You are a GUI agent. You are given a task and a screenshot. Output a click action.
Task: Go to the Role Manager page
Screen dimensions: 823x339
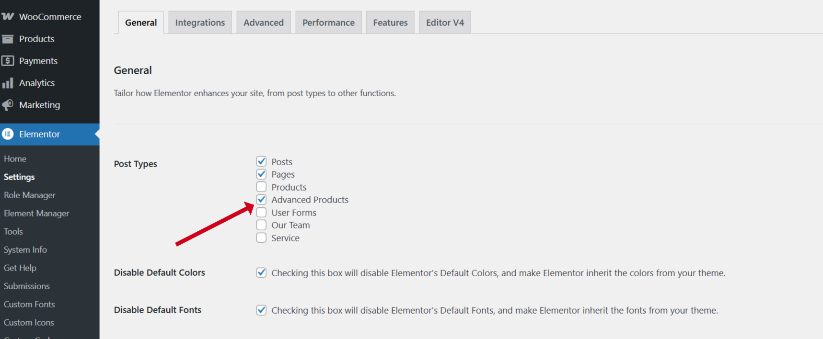(29, 195)
